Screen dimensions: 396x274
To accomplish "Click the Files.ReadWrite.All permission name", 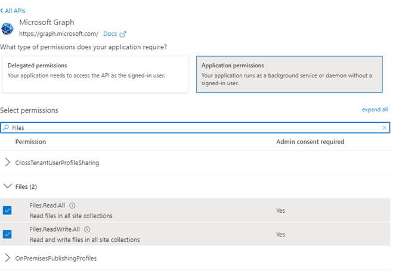I will tap(54, 229).
